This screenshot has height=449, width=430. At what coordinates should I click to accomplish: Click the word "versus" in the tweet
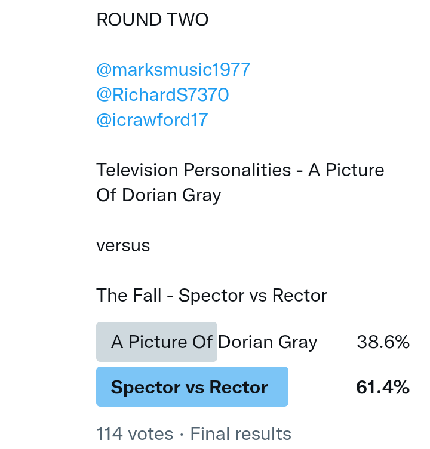click(123, 245)
